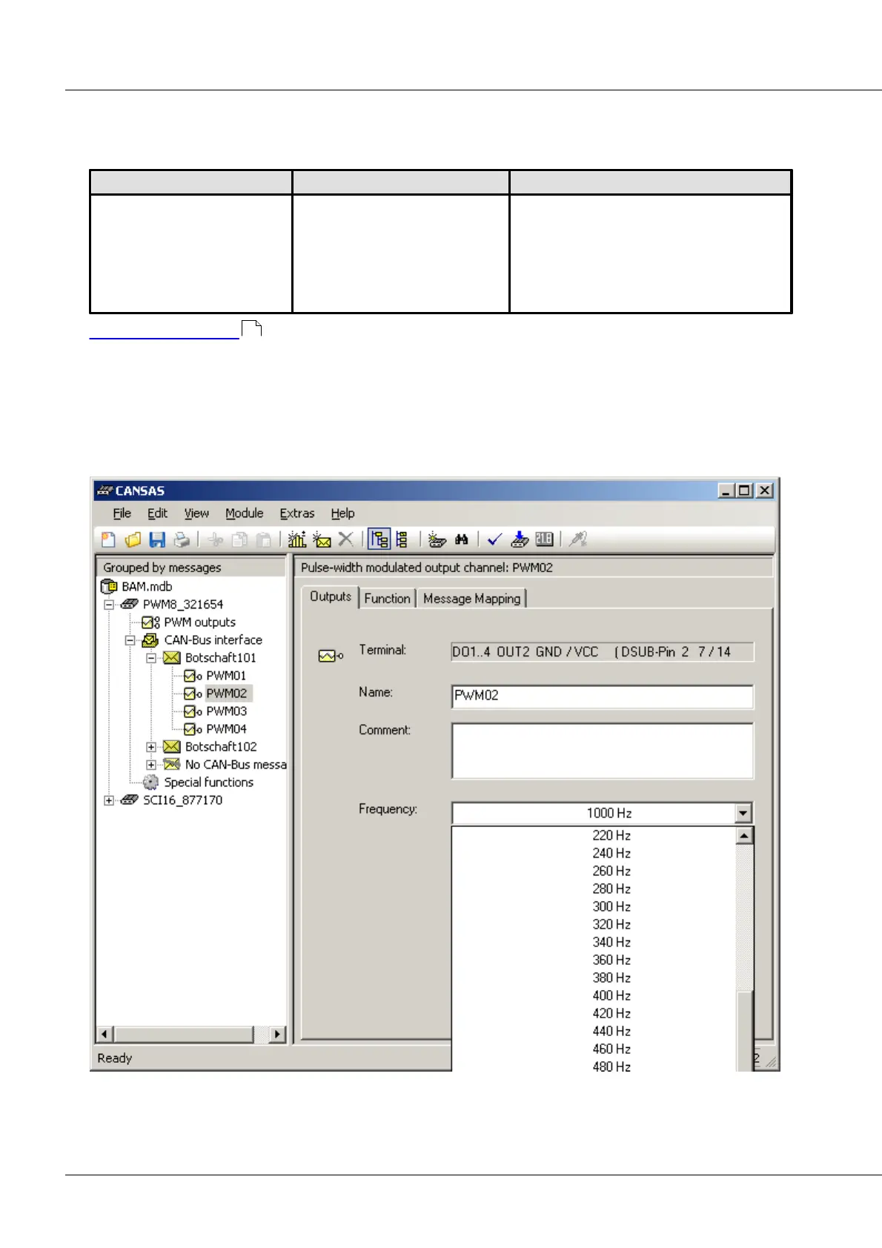Click the Copy toolbar icon
Image resolution: width=882 pixels, height=1248 pixels.
pos(239,540)
